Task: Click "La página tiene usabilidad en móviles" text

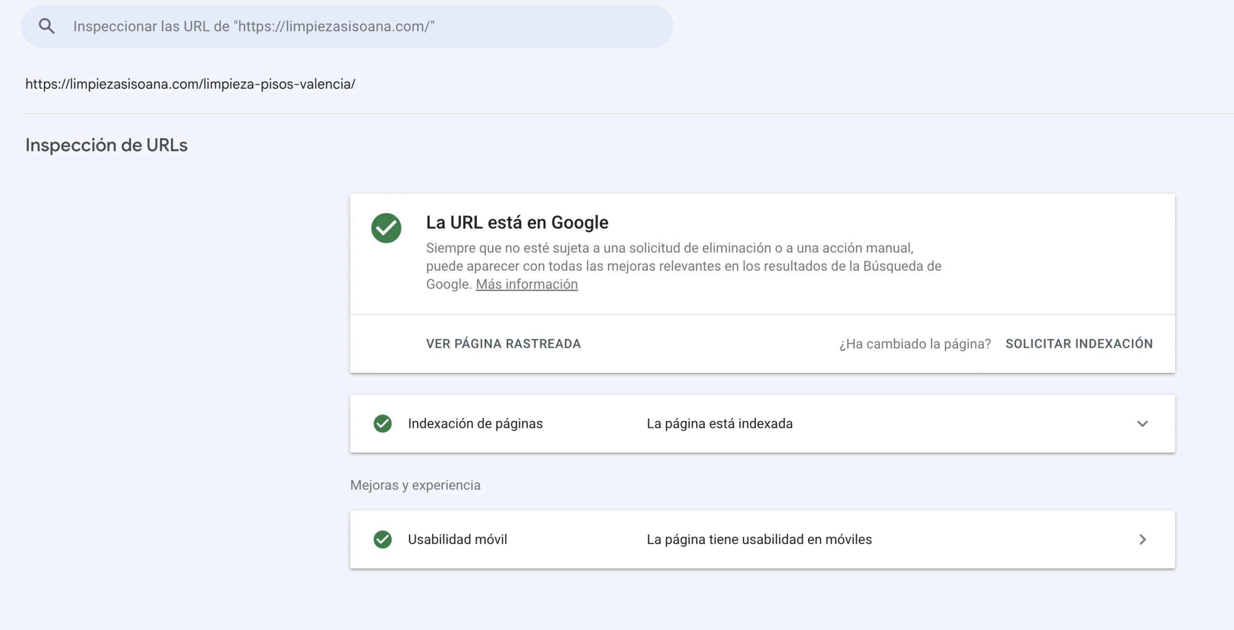Action: pyautogui.click(x=759, y=539)
